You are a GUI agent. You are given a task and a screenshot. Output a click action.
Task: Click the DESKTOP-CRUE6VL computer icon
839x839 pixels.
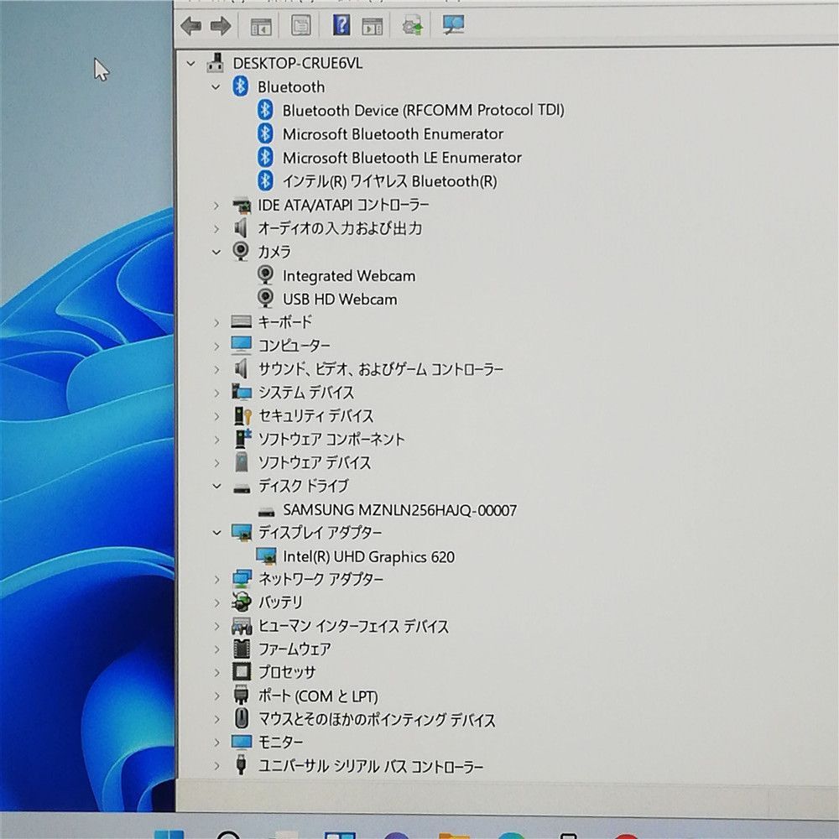215,63
